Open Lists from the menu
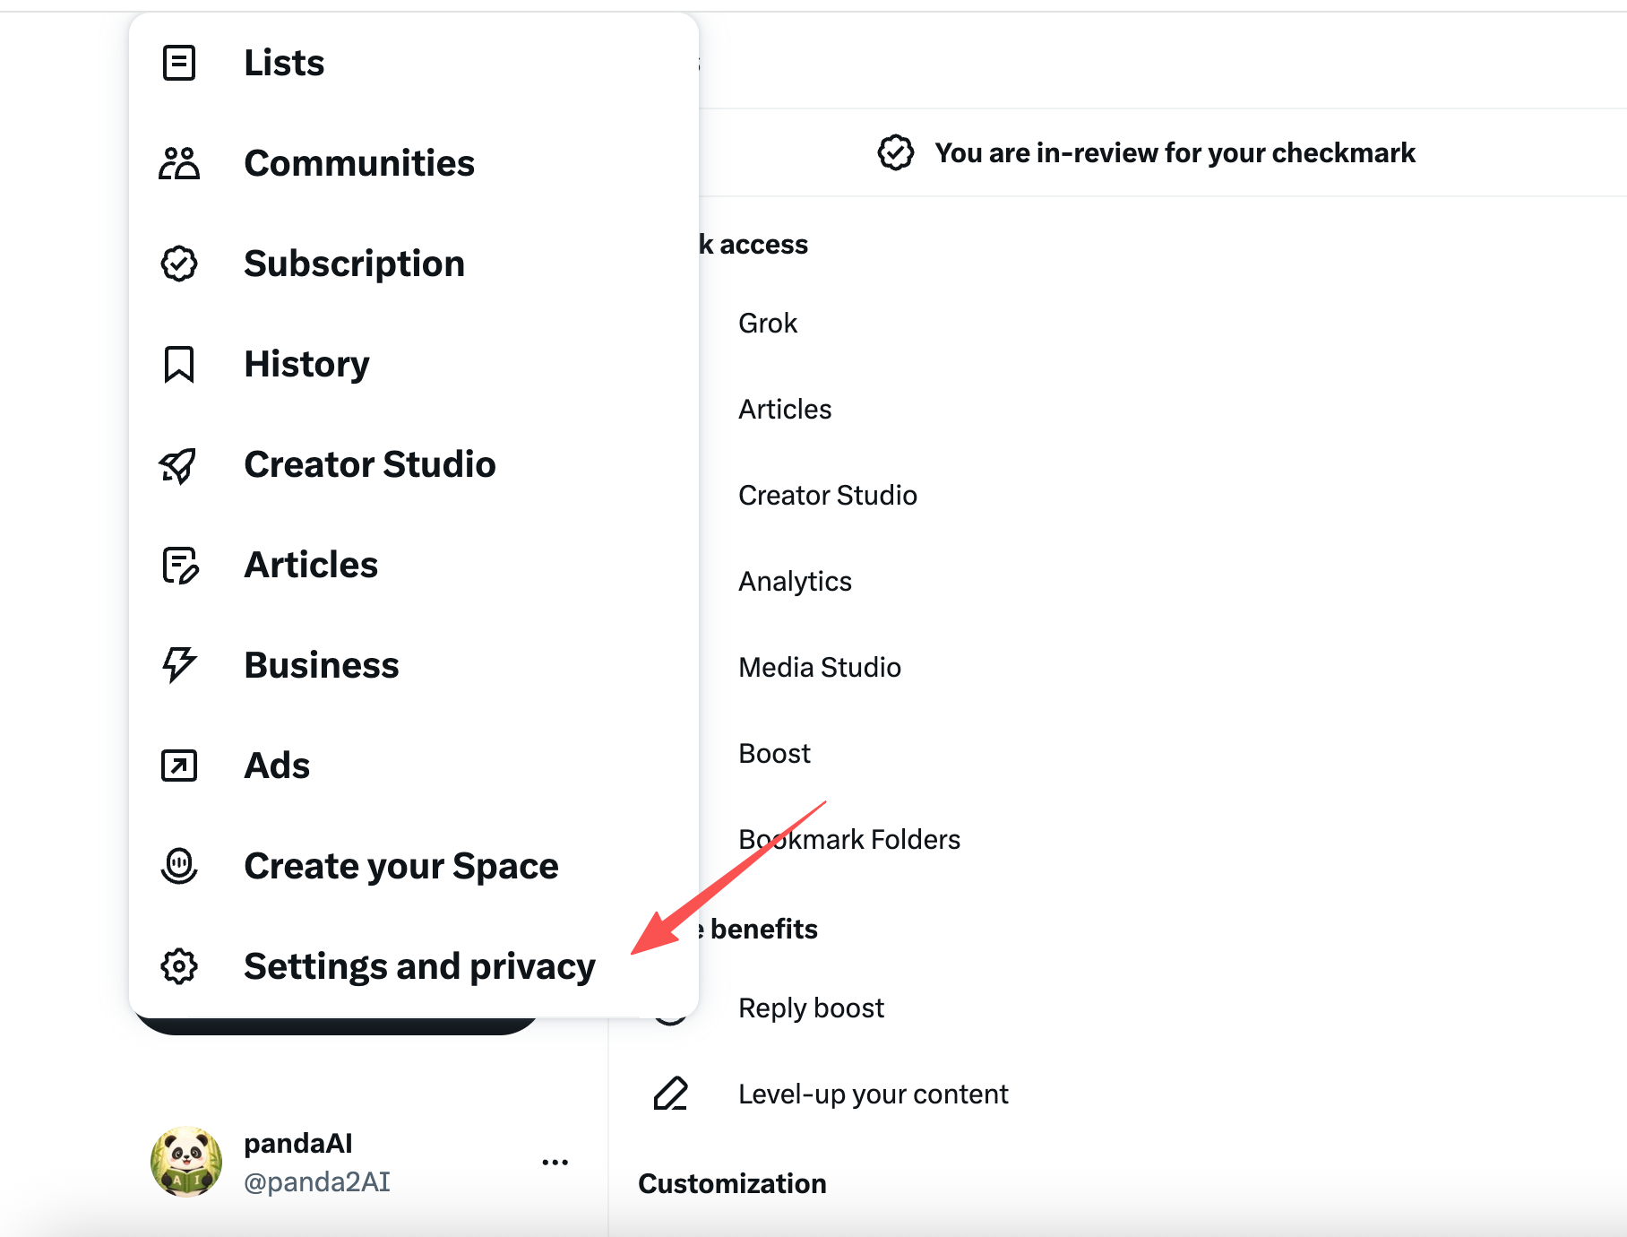This screenshot has width=1627, height=1237. (414, 63)
